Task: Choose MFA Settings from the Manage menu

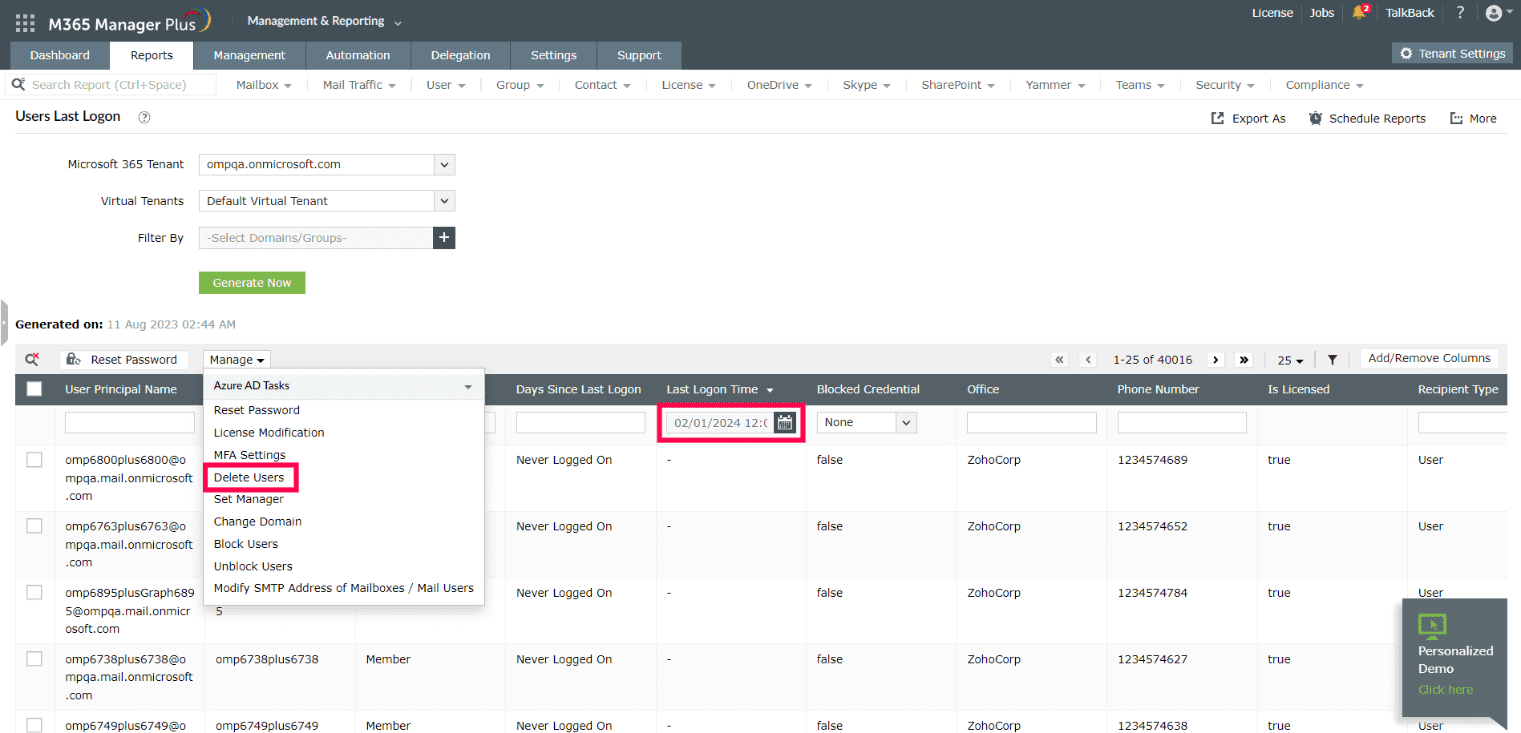Action: tap(250, 455)
